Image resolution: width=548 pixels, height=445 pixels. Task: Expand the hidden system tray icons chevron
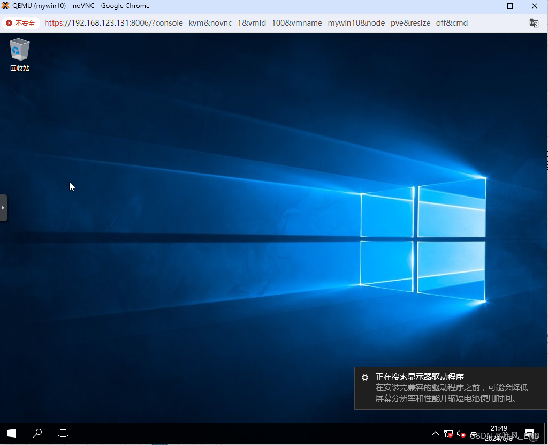436,433
